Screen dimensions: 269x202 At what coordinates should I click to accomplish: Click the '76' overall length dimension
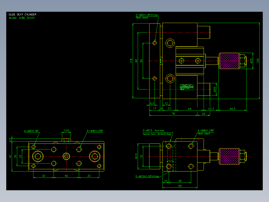[173, 114]
